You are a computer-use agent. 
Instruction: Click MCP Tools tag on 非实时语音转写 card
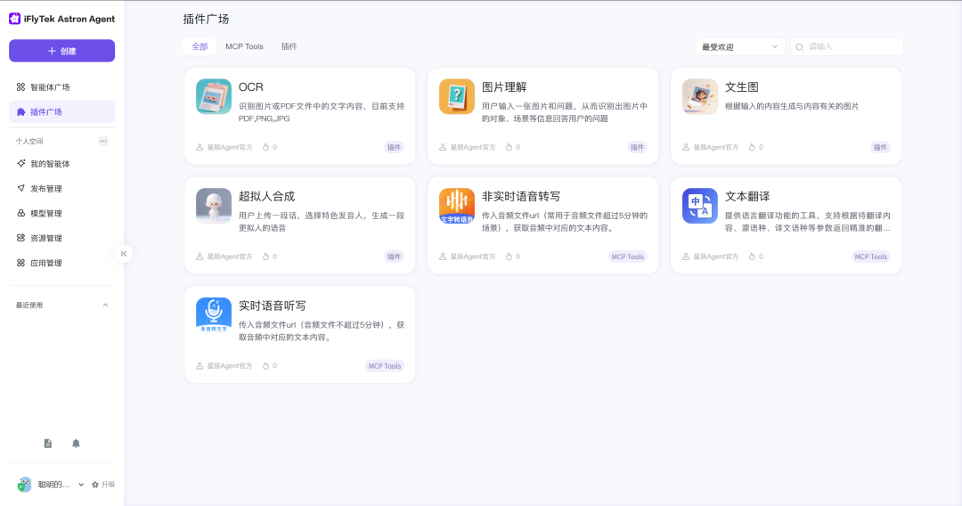point(628,257)
